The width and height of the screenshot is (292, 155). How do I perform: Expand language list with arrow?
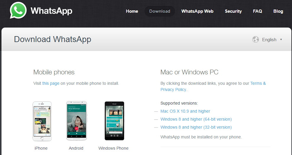[281, 40]
